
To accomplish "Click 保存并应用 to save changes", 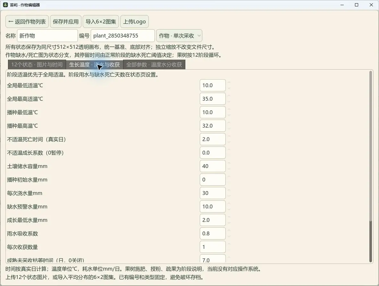I will click(66, 21).
